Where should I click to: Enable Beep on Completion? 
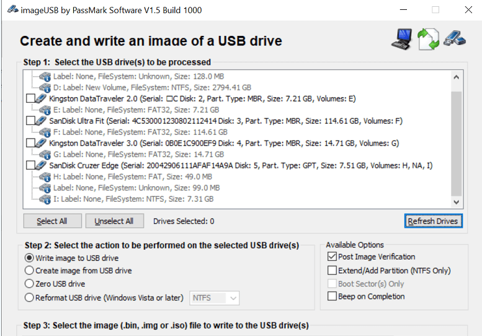click(x=332, y=296)
